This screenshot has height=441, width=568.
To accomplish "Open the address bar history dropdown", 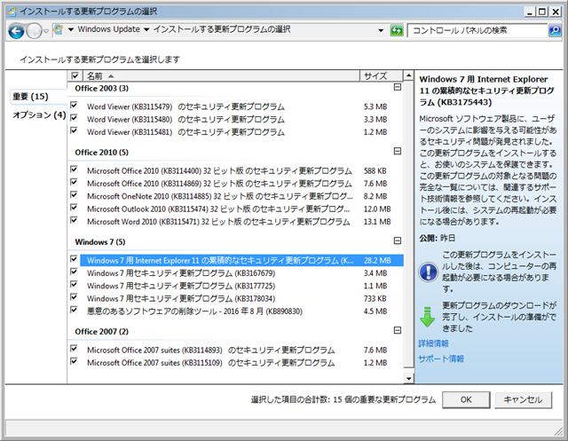I will [381, 30].
